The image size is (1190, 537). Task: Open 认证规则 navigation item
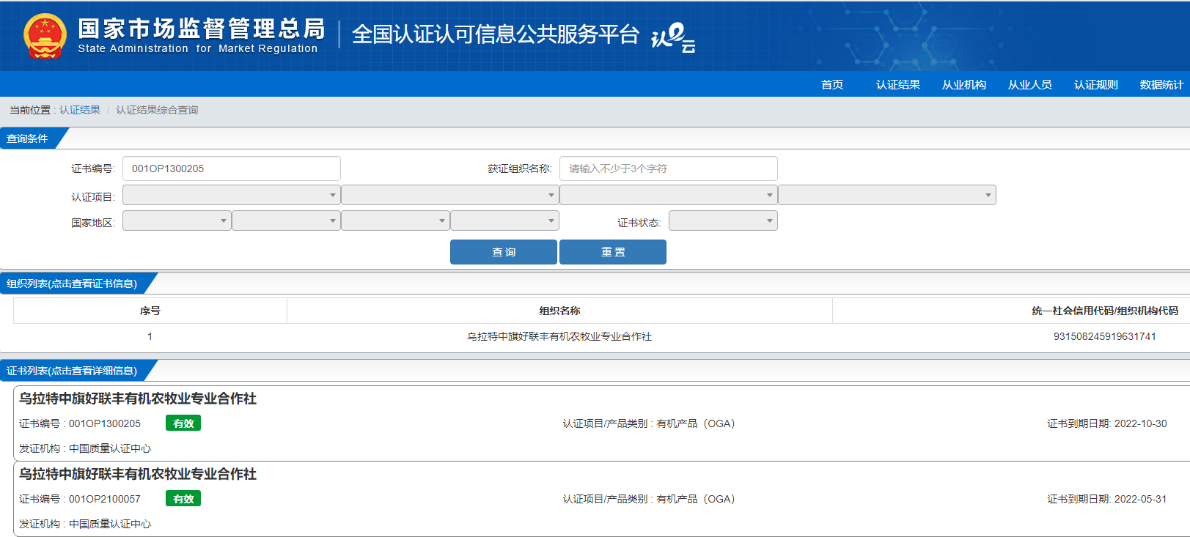1096,85
